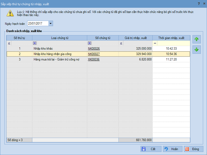
Task: Click filter operator icon under Số thứ tự
Action: [x=9, y=43]
